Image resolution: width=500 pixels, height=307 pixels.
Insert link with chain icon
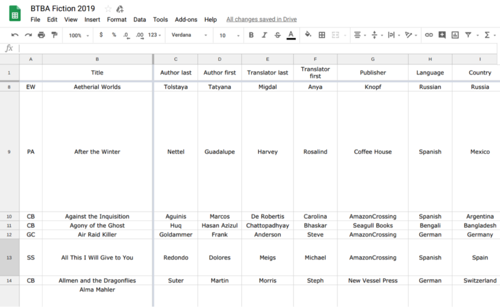pos(429,35)
